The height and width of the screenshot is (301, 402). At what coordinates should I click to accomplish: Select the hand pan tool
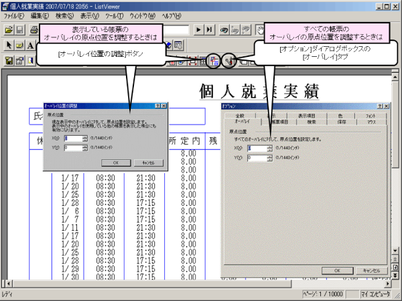[x=260, y=30]
